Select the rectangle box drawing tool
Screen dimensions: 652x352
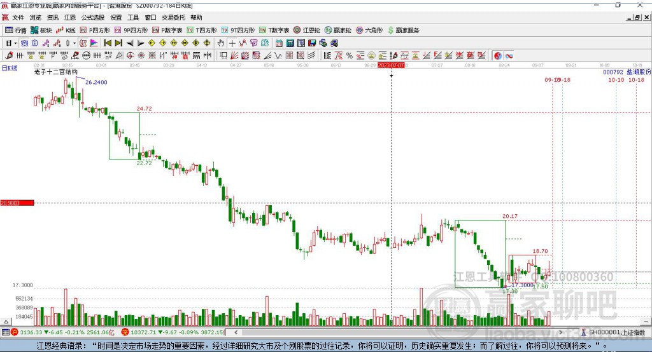[x=223, y=56]
